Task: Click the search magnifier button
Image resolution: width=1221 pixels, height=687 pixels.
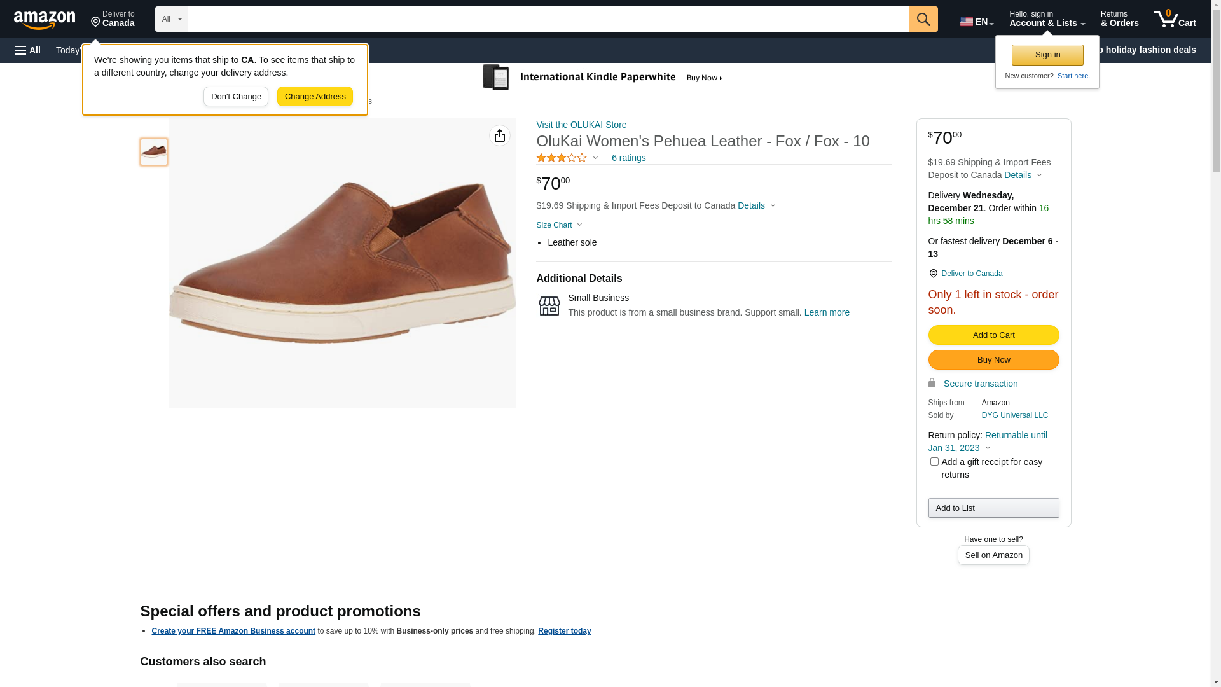Action: click(923, 19)
